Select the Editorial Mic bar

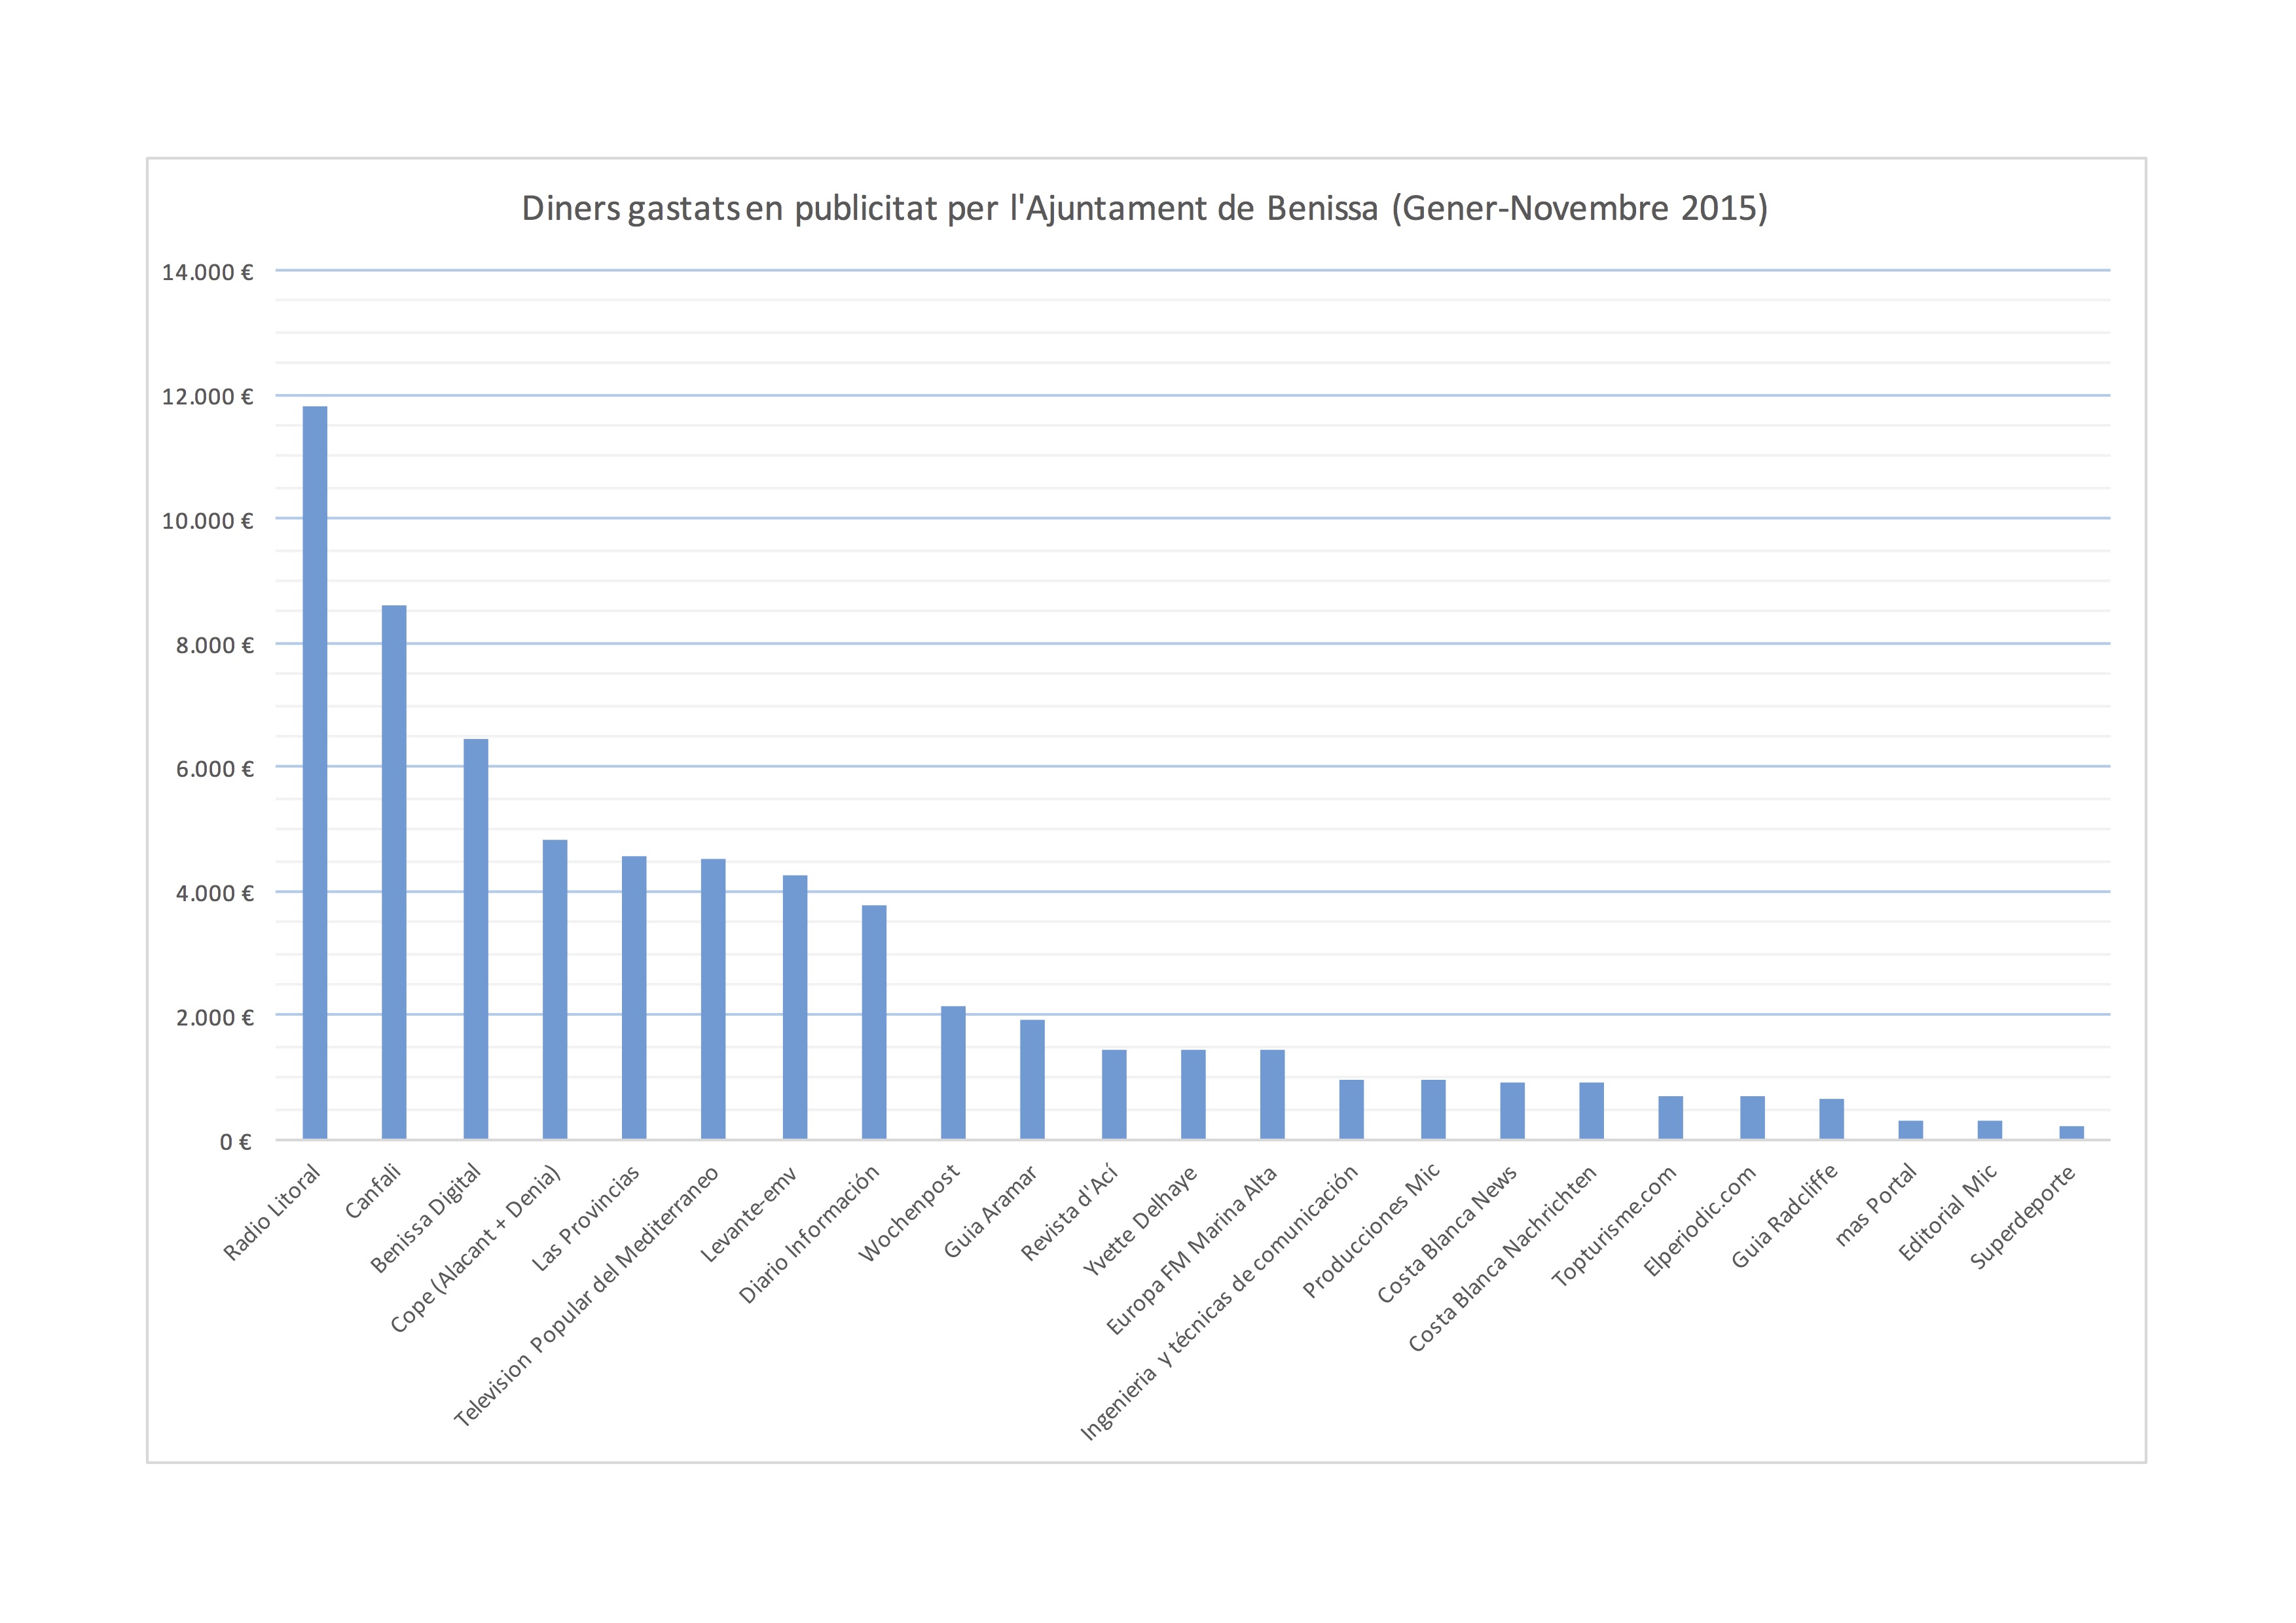click(x=1990, y=1130)
